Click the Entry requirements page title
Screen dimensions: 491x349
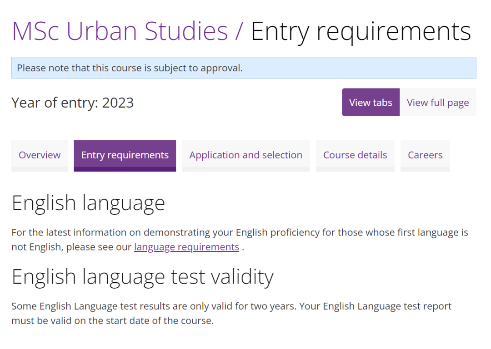click(361, 31)
